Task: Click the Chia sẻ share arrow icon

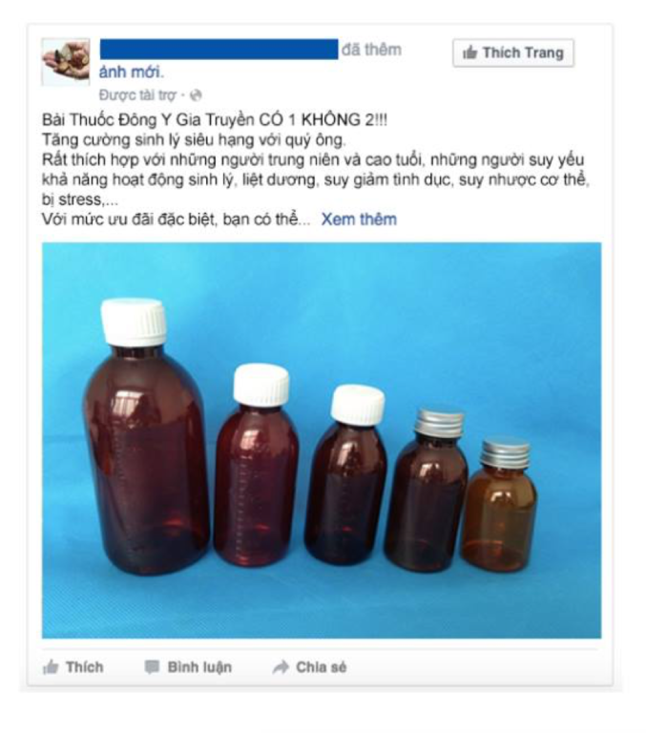Action: pos(281,667)
